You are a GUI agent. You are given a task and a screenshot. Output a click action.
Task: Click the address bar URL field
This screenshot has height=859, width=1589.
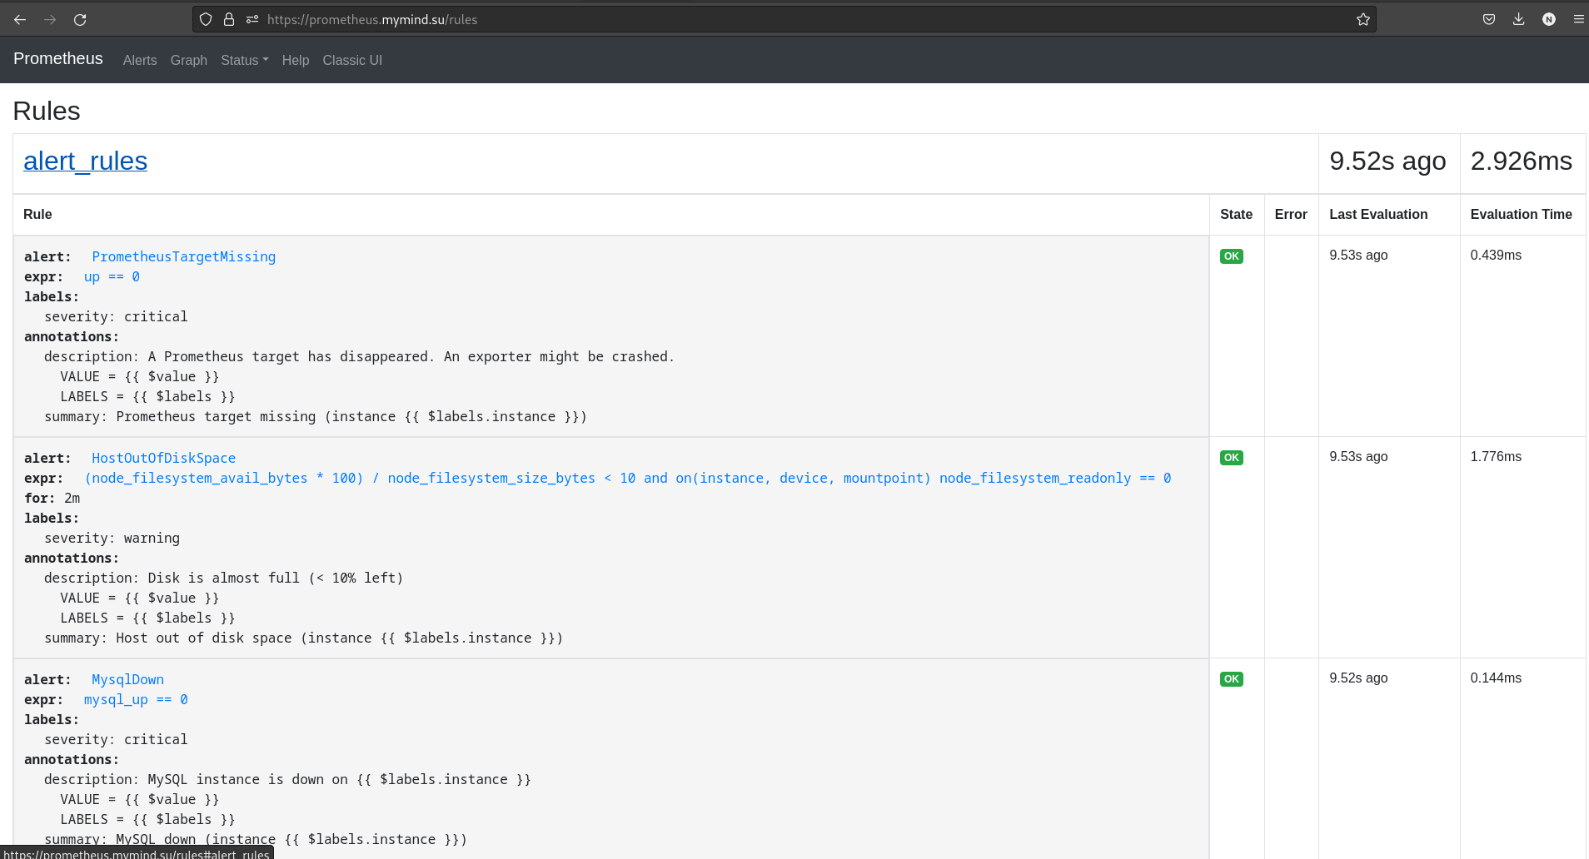coord(783,19)
